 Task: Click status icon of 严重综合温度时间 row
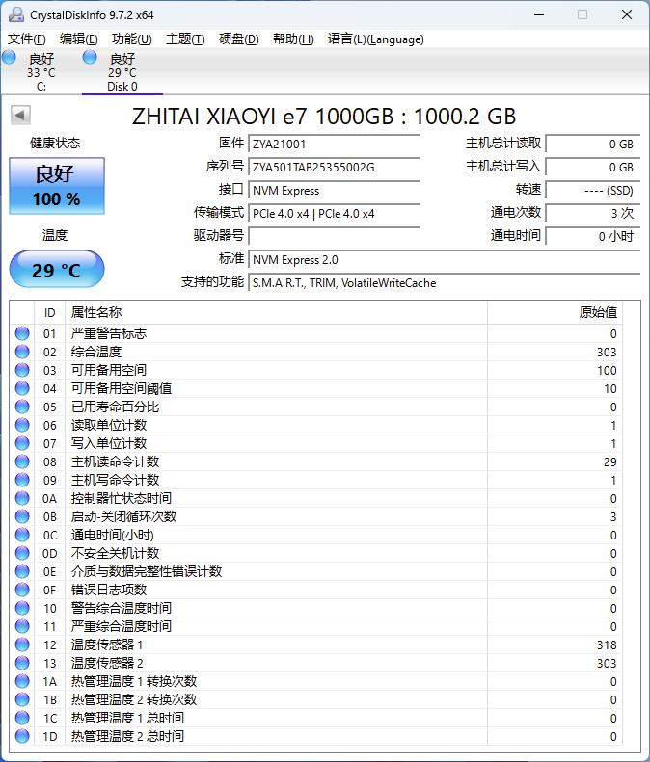22,626
